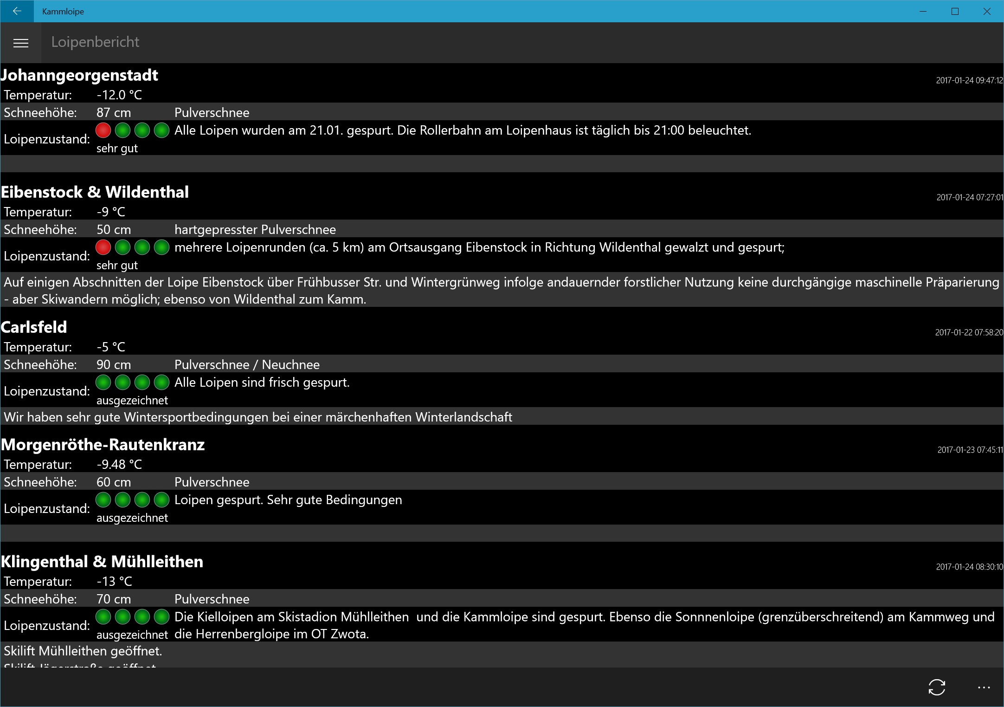The height and width of the screenshot is (707, 1004).
Task: Click the 2017-01-24 09:47:12 timestamp
Action: click(969, 80)
